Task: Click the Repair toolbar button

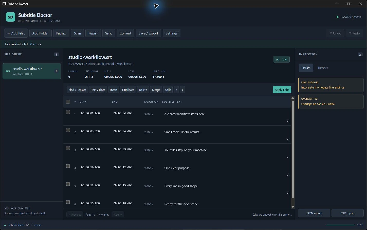Action: (x=93, y=33)
